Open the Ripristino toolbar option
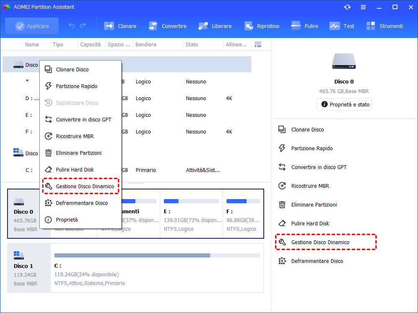 coord(262,26)
